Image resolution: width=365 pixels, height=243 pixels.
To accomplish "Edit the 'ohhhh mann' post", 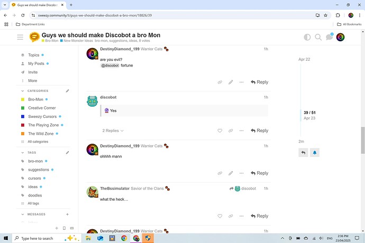I will pos(231,173).
